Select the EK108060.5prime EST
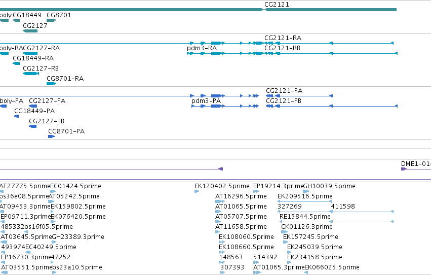 222,242
